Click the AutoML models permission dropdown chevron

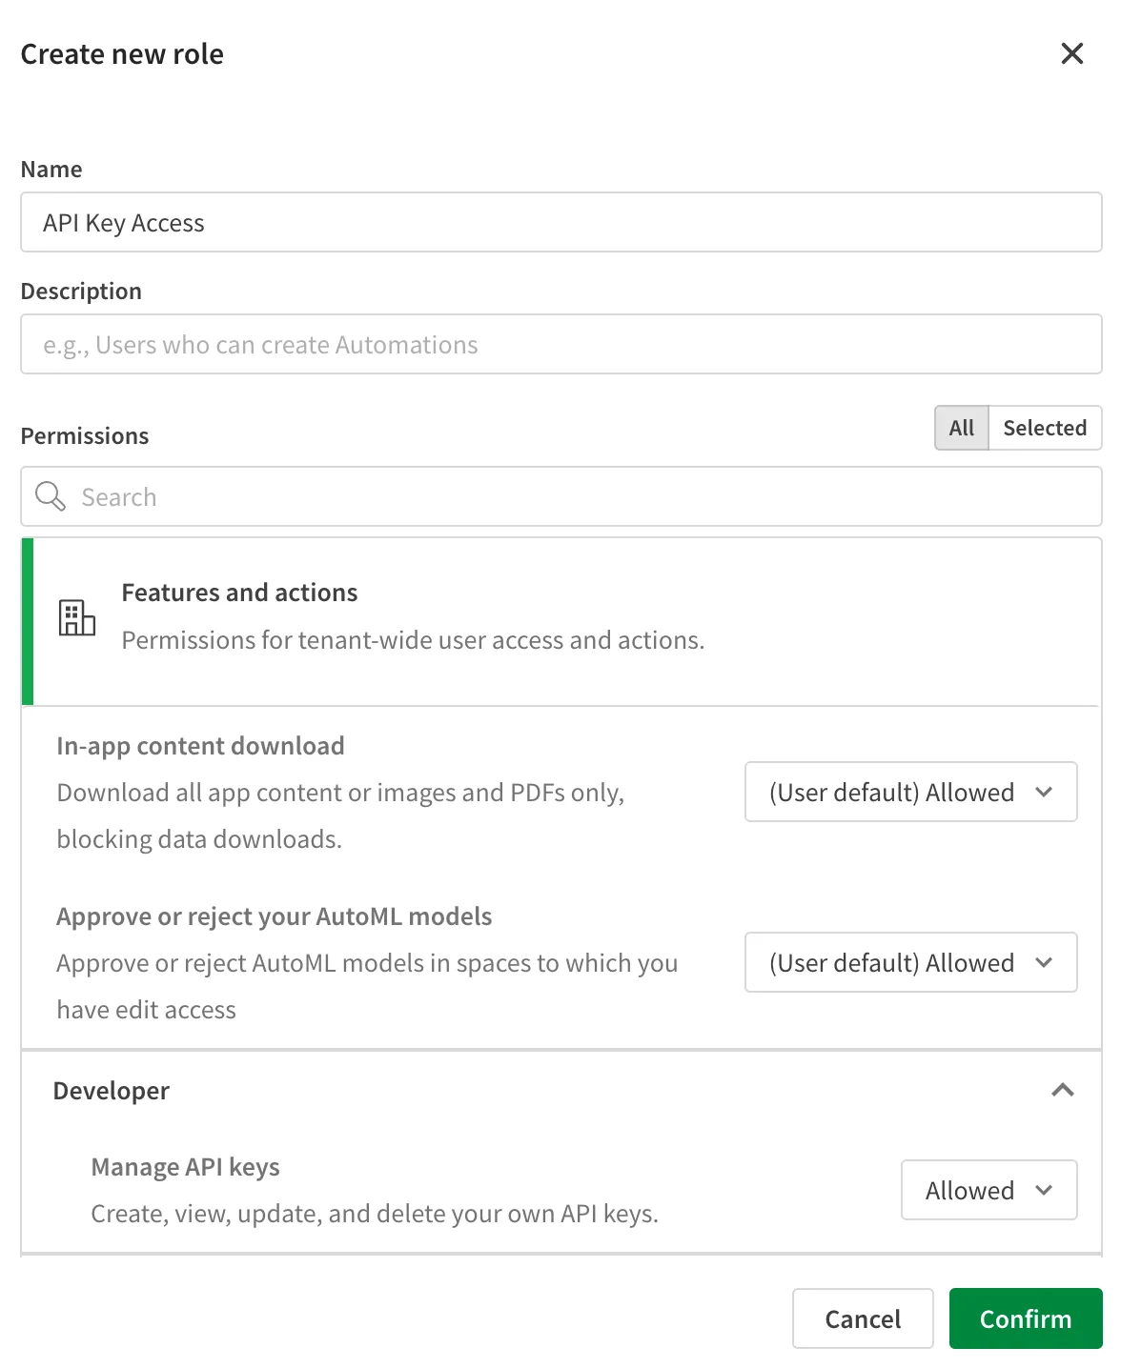pos(1046,962)
